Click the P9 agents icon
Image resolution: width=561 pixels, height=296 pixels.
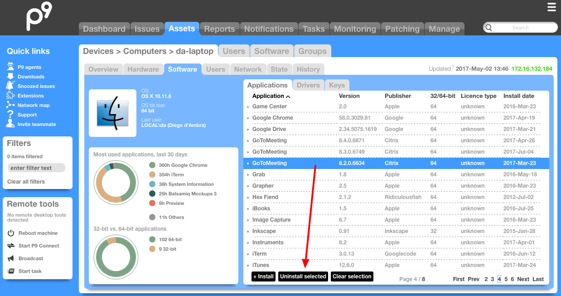point(10,67)
